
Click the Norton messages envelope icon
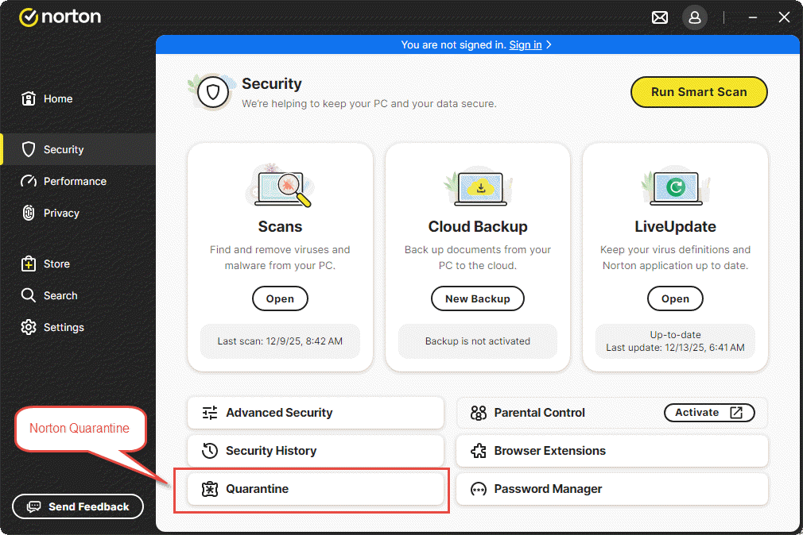[659, 17]
